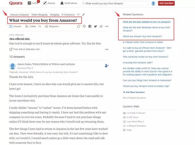Click the notifications bell icon
The height and width of the screenshot is (145, 195).
tap(62, 3)
